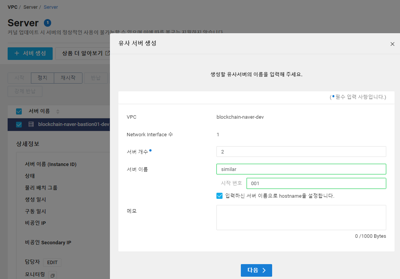Close the 유사 서버 생성 dialog with the X

(392, 44)
